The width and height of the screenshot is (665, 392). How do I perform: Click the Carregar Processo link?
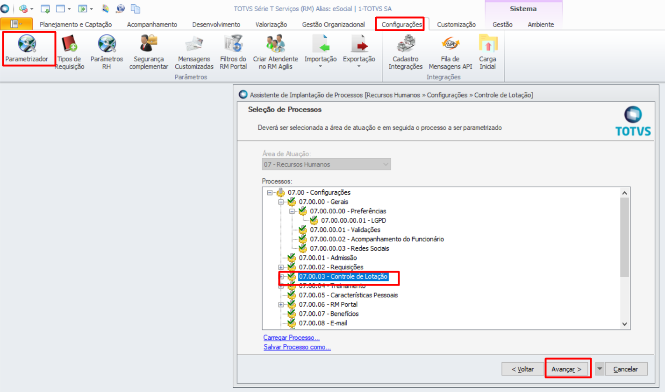coord(292,338)
